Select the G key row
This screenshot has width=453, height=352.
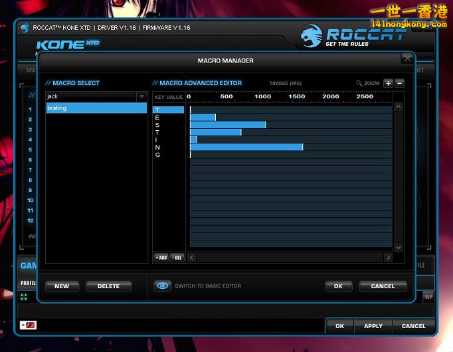pyautogui.click(x=168, y=155)
